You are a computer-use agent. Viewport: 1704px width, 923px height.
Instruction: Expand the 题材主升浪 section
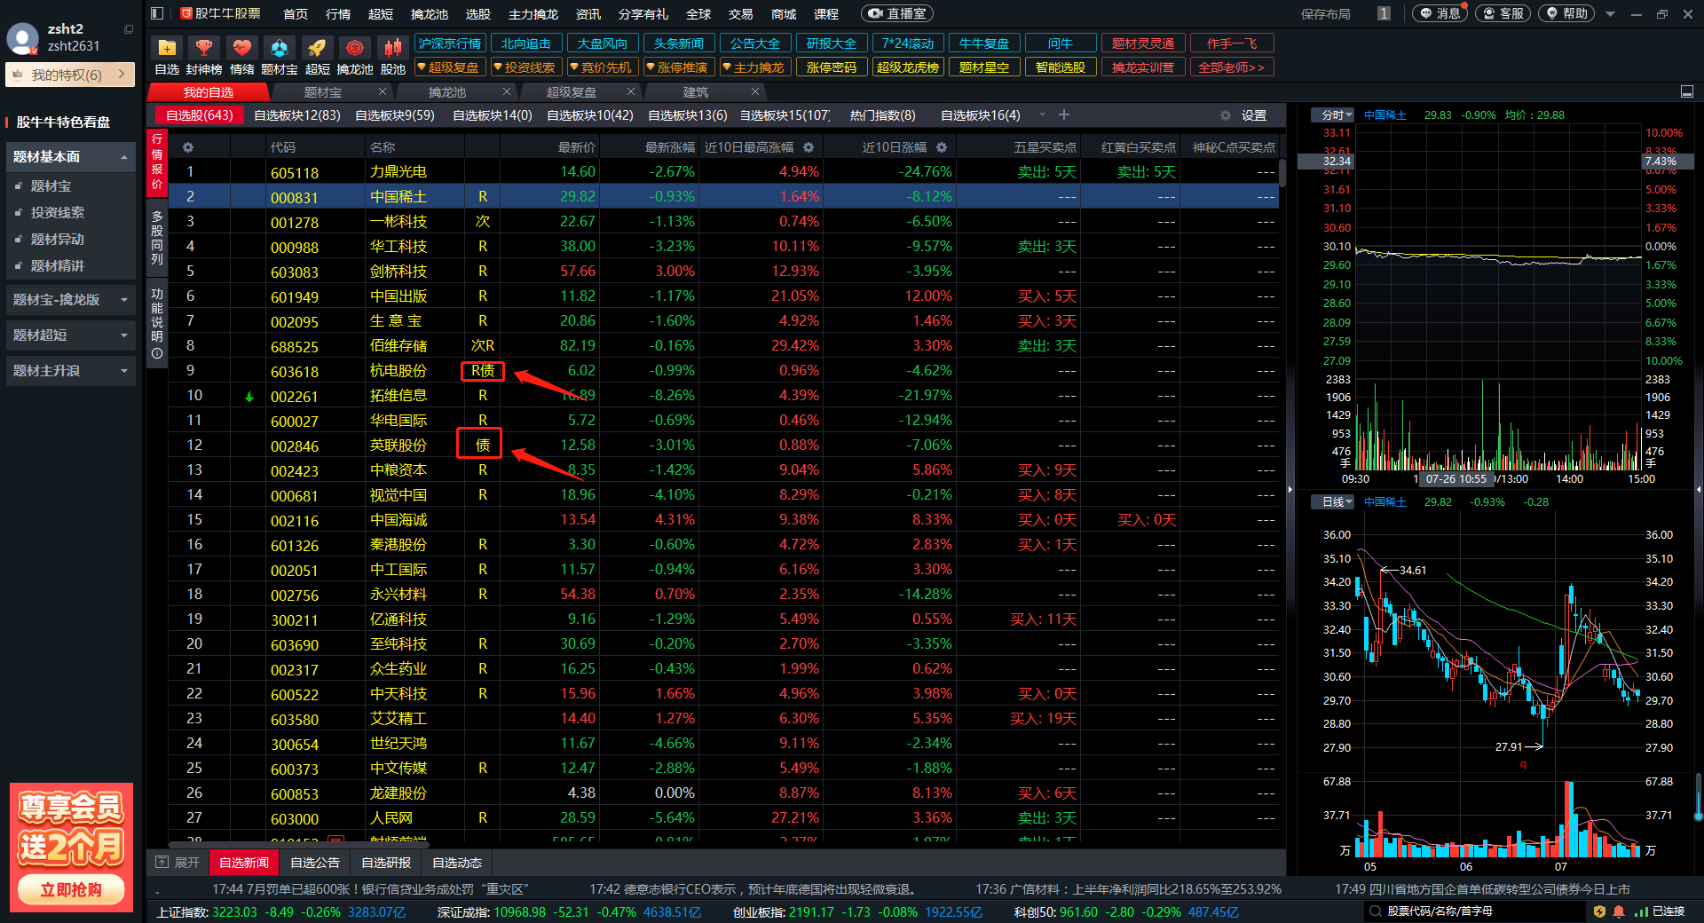click(x=71, y=371)
